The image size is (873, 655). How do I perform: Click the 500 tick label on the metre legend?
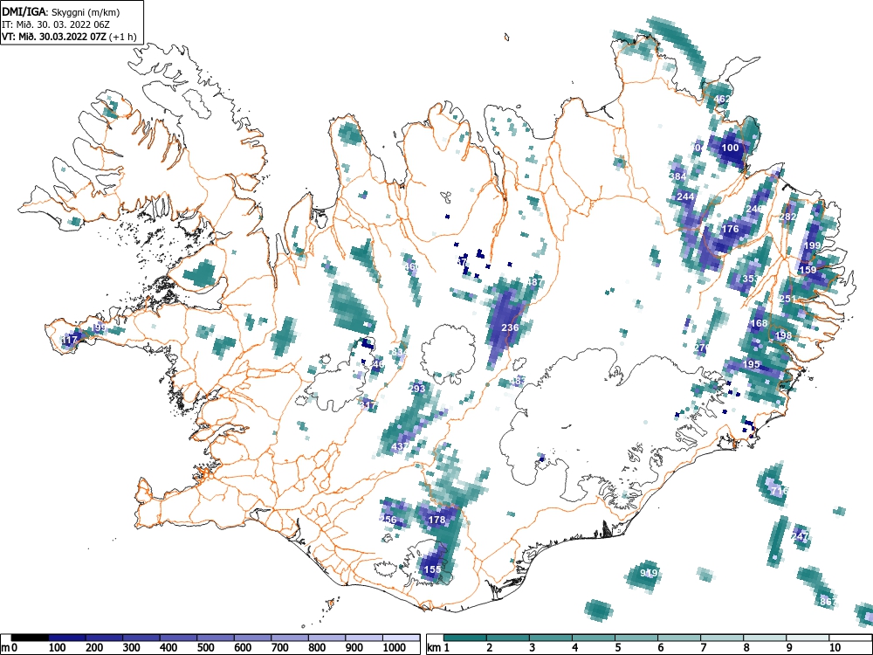[205, 648]
